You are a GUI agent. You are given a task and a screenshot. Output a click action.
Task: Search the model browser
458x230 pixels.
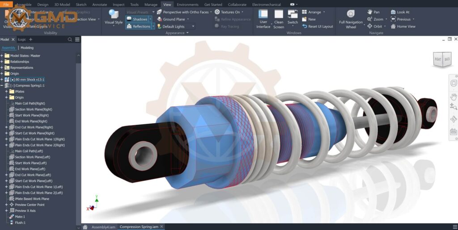[x=70, y=39]
